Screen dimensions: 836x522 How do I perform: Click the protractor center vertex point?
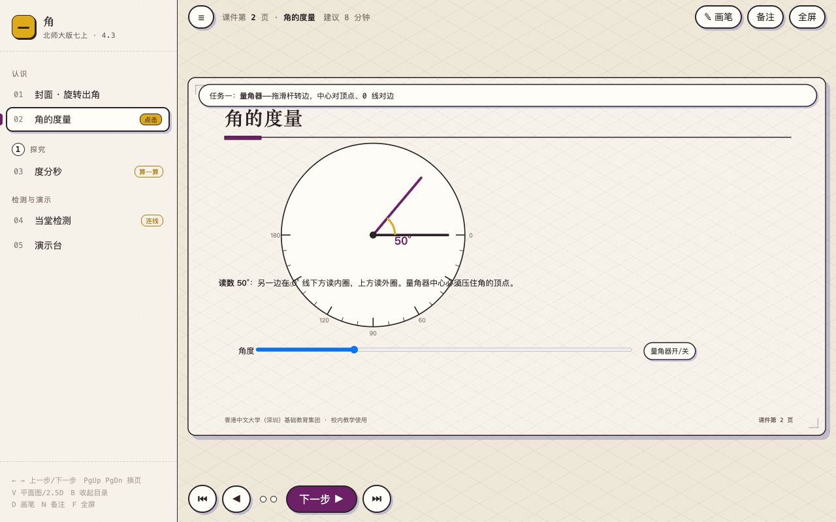[x=373, y=235]
